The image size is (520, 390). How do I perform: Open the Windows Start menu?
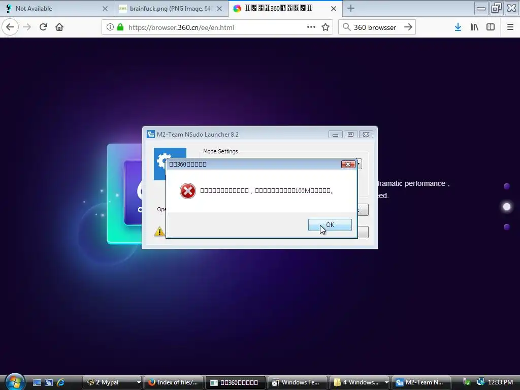coord(15,381)
